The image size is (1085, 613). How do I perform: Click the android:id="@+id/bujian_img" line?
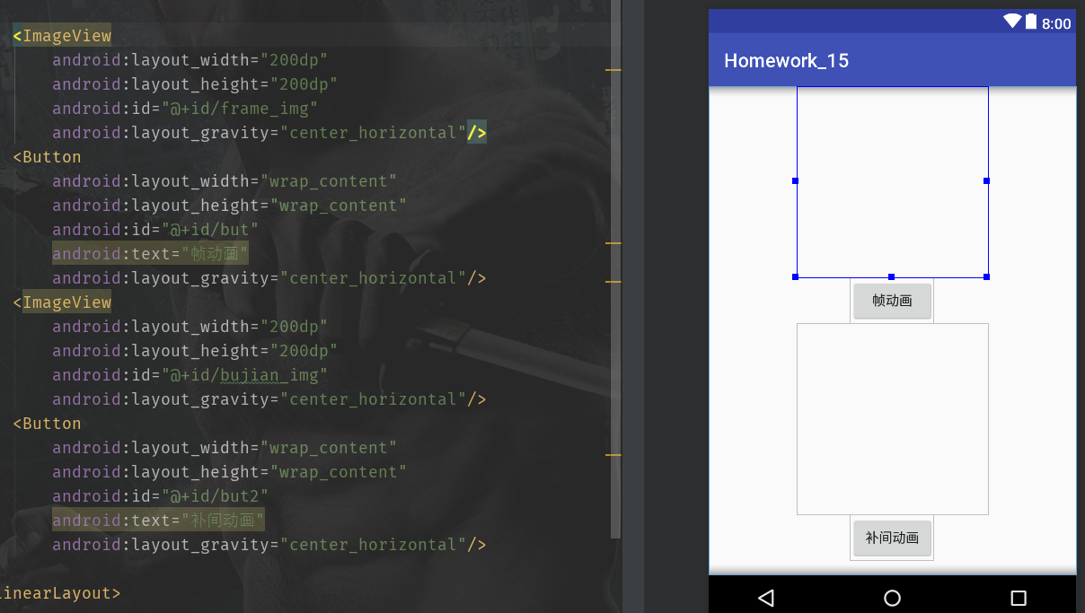point(190,375)
